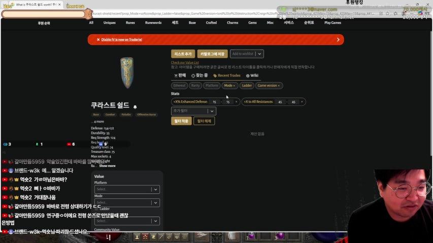Viewport: 433px width, 243px height.
Task: Open the Gems category
Action: tap(252, 23)
